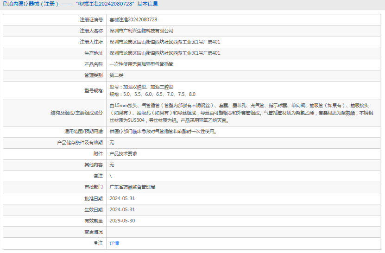Click the expiry date 2029-05-30
The image size is (385, 253).
(x=122, y=221)
